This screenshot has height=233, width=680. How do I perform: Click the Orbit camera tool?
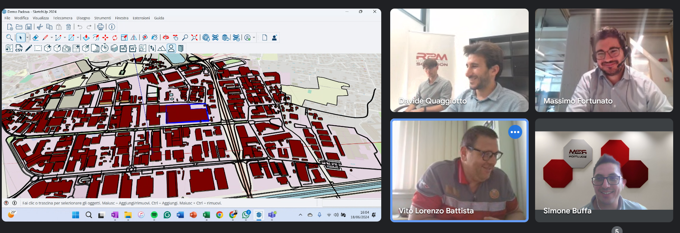[x=166, y=38]
